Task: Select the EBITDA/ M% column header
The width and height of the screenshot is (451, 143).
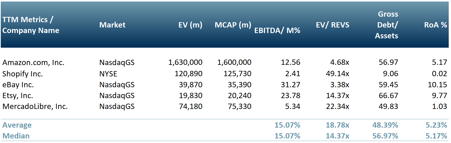Action: point(277,31)
